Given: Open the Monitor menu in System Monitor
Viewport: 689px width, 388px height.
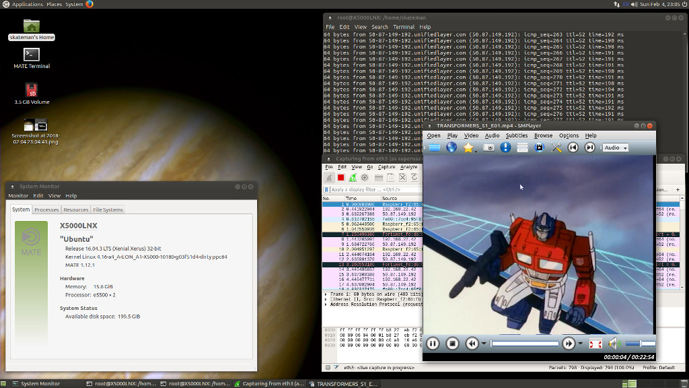Looking at the screenshot, I should click(18, 196).
